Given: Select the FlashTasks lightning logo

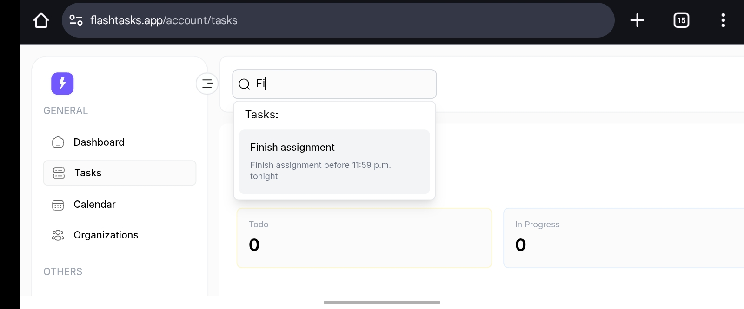Looking at the screenshot, I should point(62,84).
